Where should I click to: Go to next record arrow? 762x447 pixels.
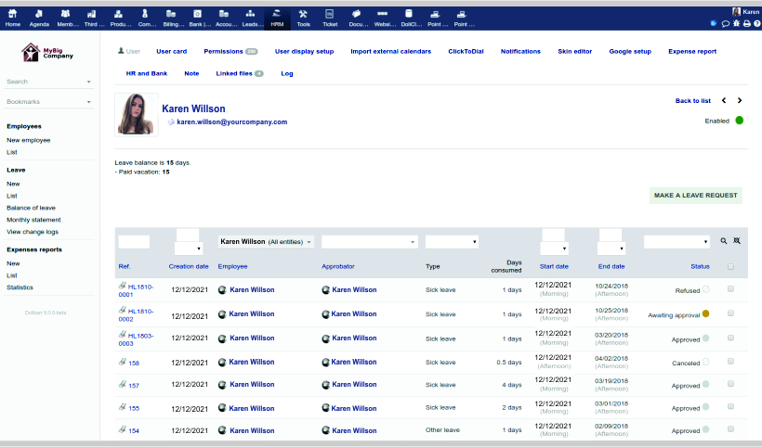click(740, 100)
